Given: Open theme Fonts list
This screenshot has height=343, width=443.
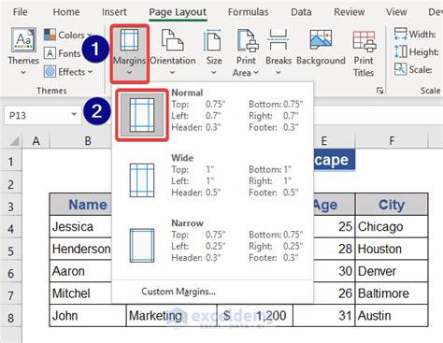Looking at the screenshot, I should click(63, 53).
